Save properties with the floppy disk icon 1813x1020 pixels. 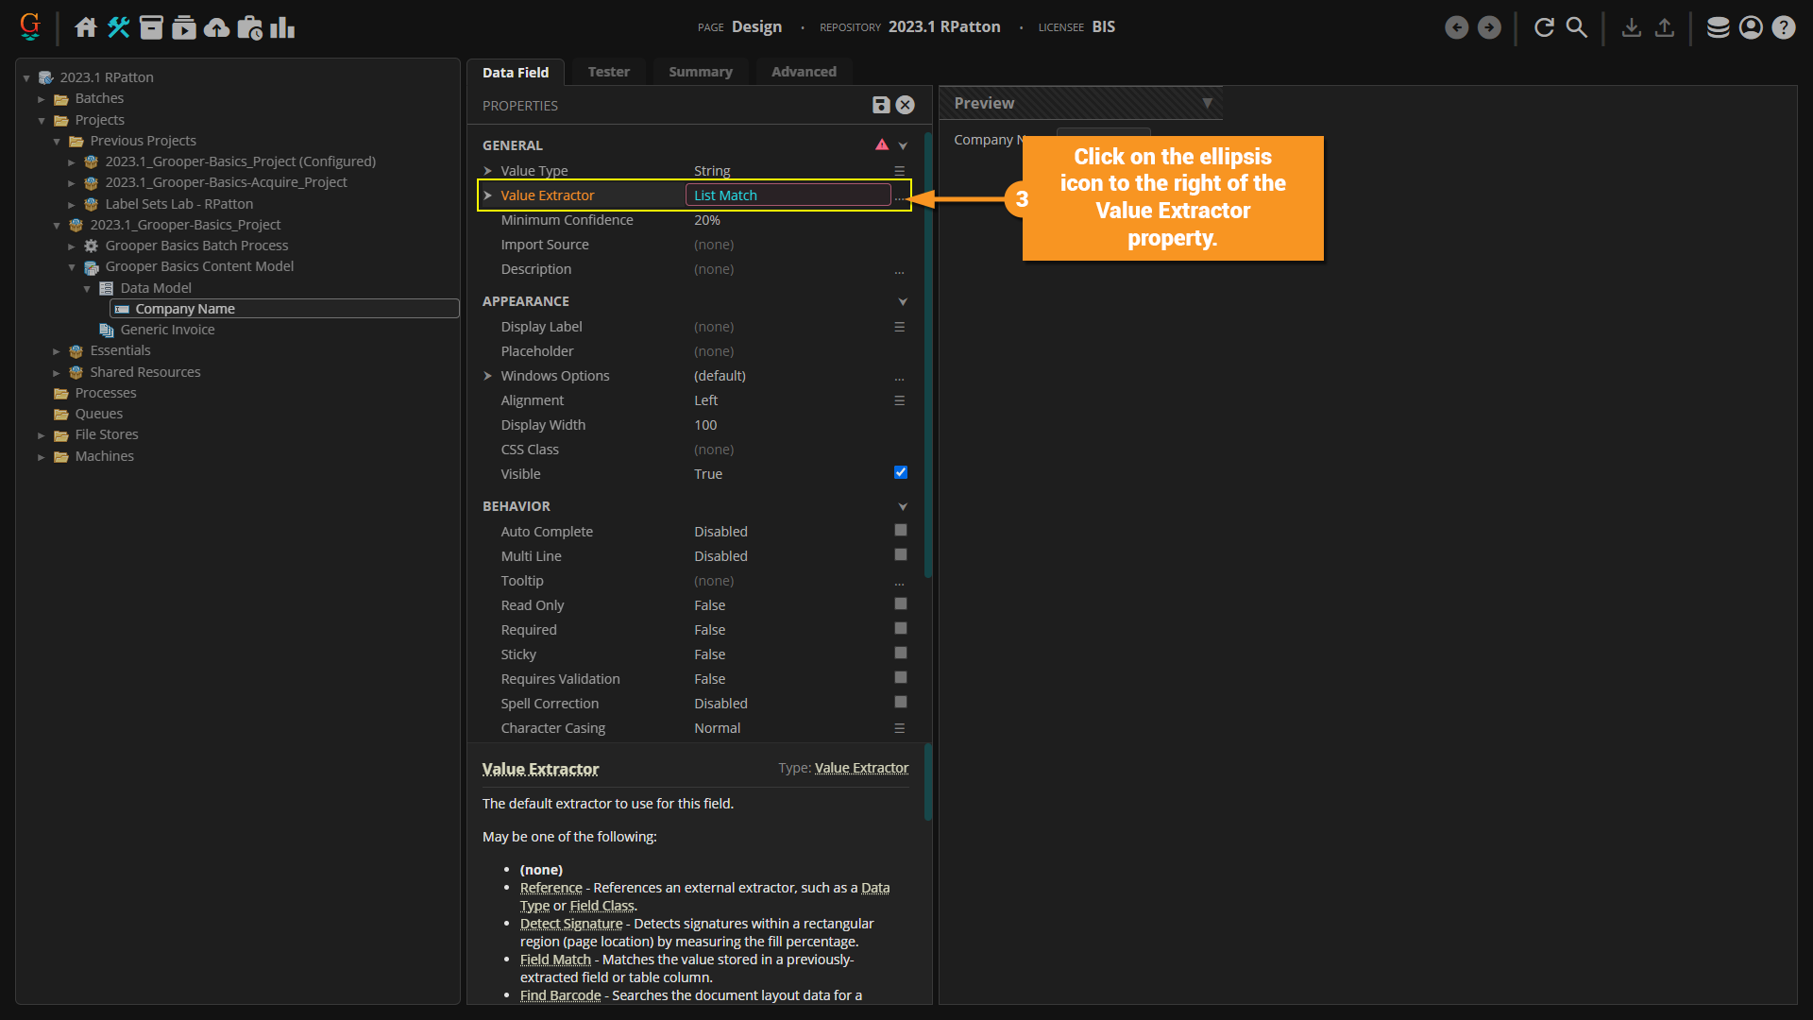(880, 105)
